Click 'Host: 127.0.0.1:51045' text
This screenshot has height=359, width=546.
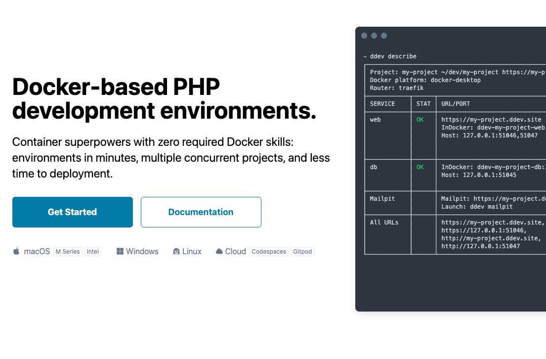[x=479, y=175]
